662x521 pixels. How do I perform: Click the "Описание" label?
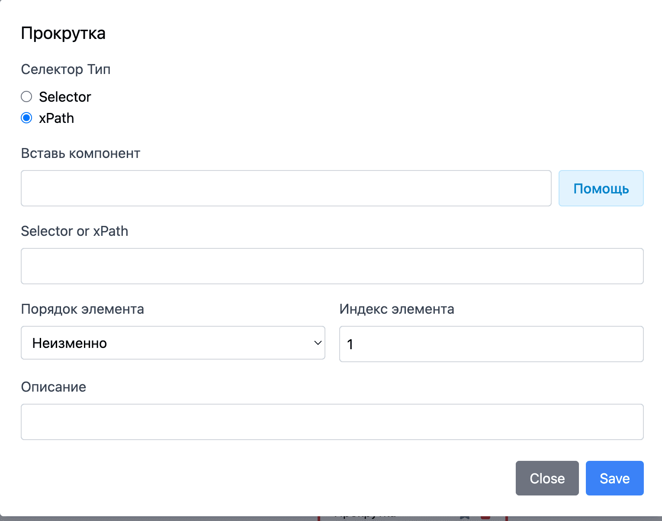pyautogui.click(x=54, y=387)
